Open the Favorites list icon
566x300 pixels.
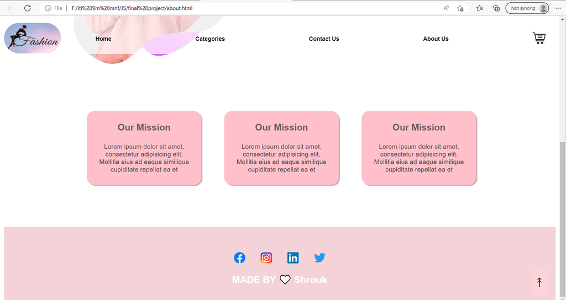coord(479,8)
